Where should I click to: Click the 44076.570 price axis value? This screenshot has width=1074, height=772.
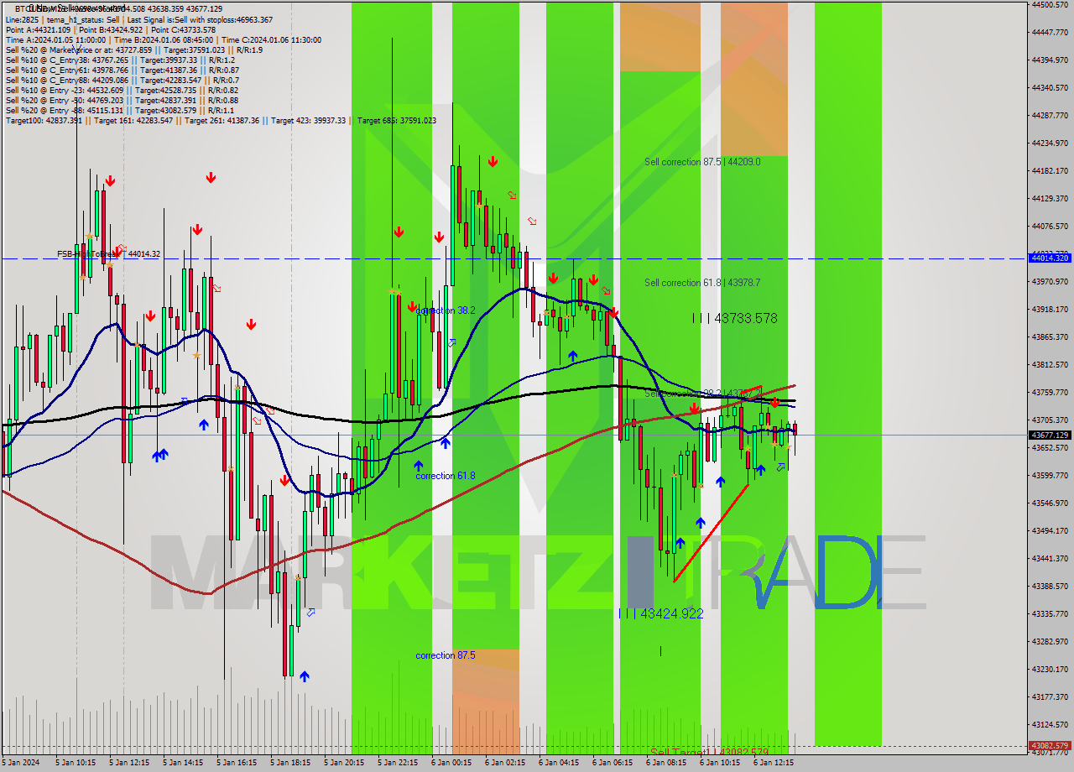click(x=1050, y=226)
